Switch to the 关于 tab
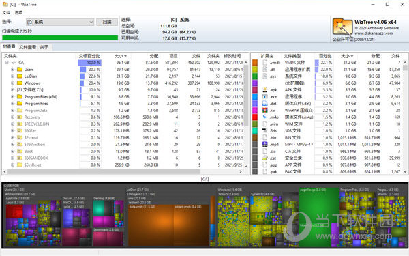This screenshot has width=409, height=256. (44, 47)
